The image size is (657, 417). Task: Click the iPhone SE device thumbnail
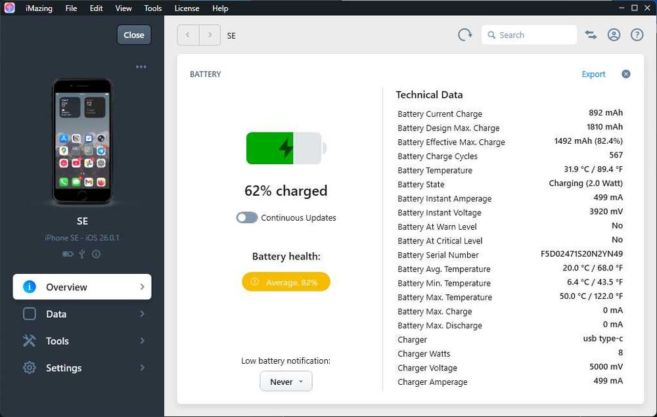point(82,141)
